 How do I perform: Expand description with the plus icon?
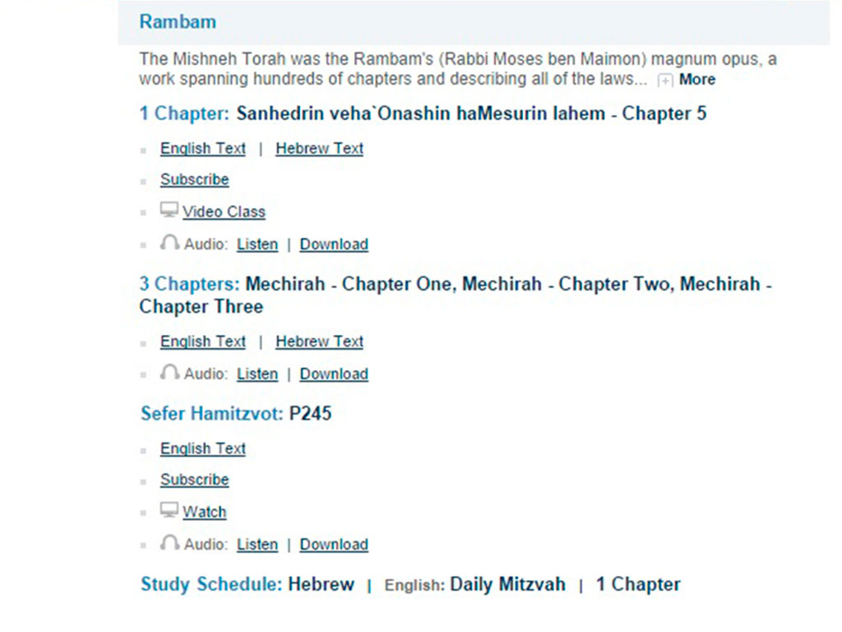point(664,80)
